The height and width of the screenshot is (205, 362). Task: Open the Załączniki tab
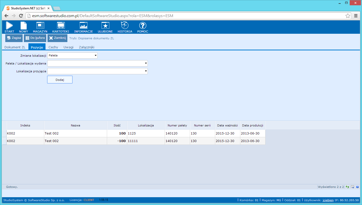coord(86,47)
